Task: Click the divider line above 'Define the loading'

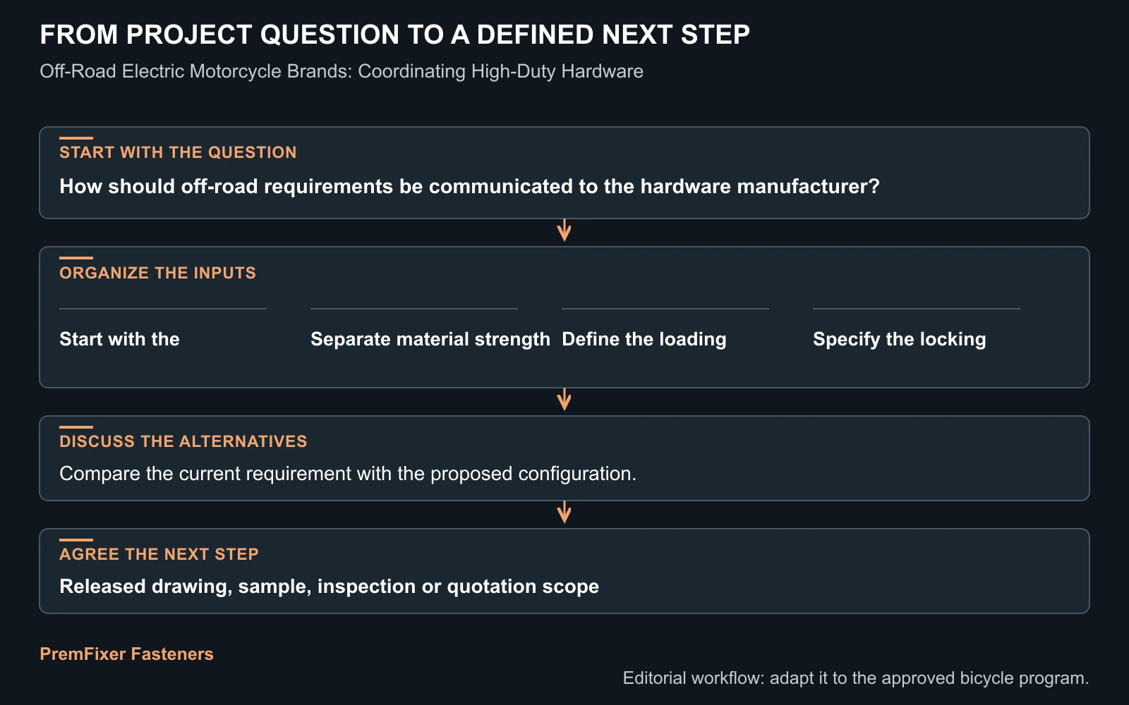Action: pos(665,309)
